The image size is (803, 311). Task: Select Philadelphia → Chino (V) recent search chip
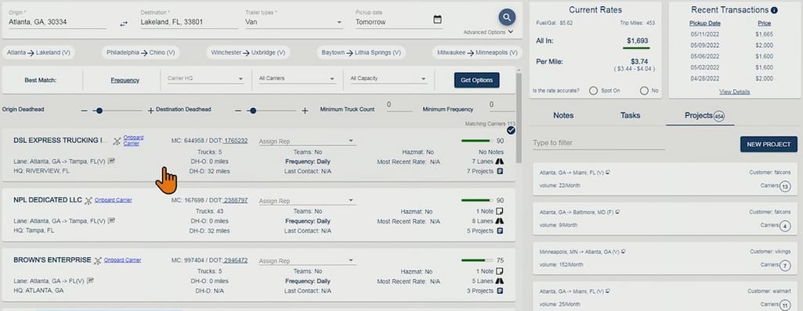(x=140, y=52)
